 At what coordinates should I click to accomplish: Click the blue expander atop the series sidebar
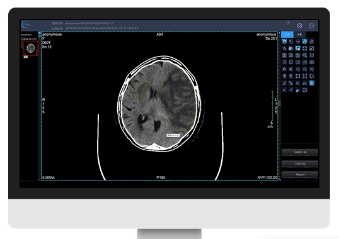coord(40,33)
